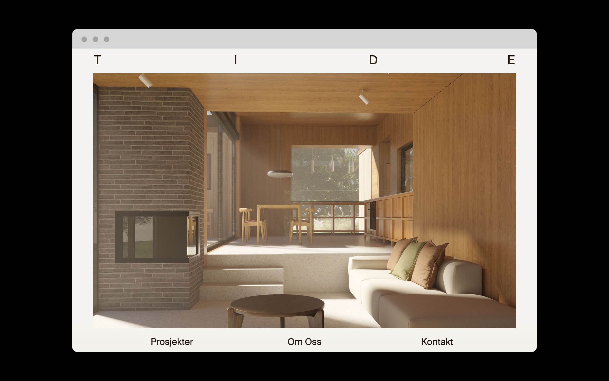The width and height of the screenshot is (609, 381).
Task: Click the first gray window dot
Action: (84, 39)
